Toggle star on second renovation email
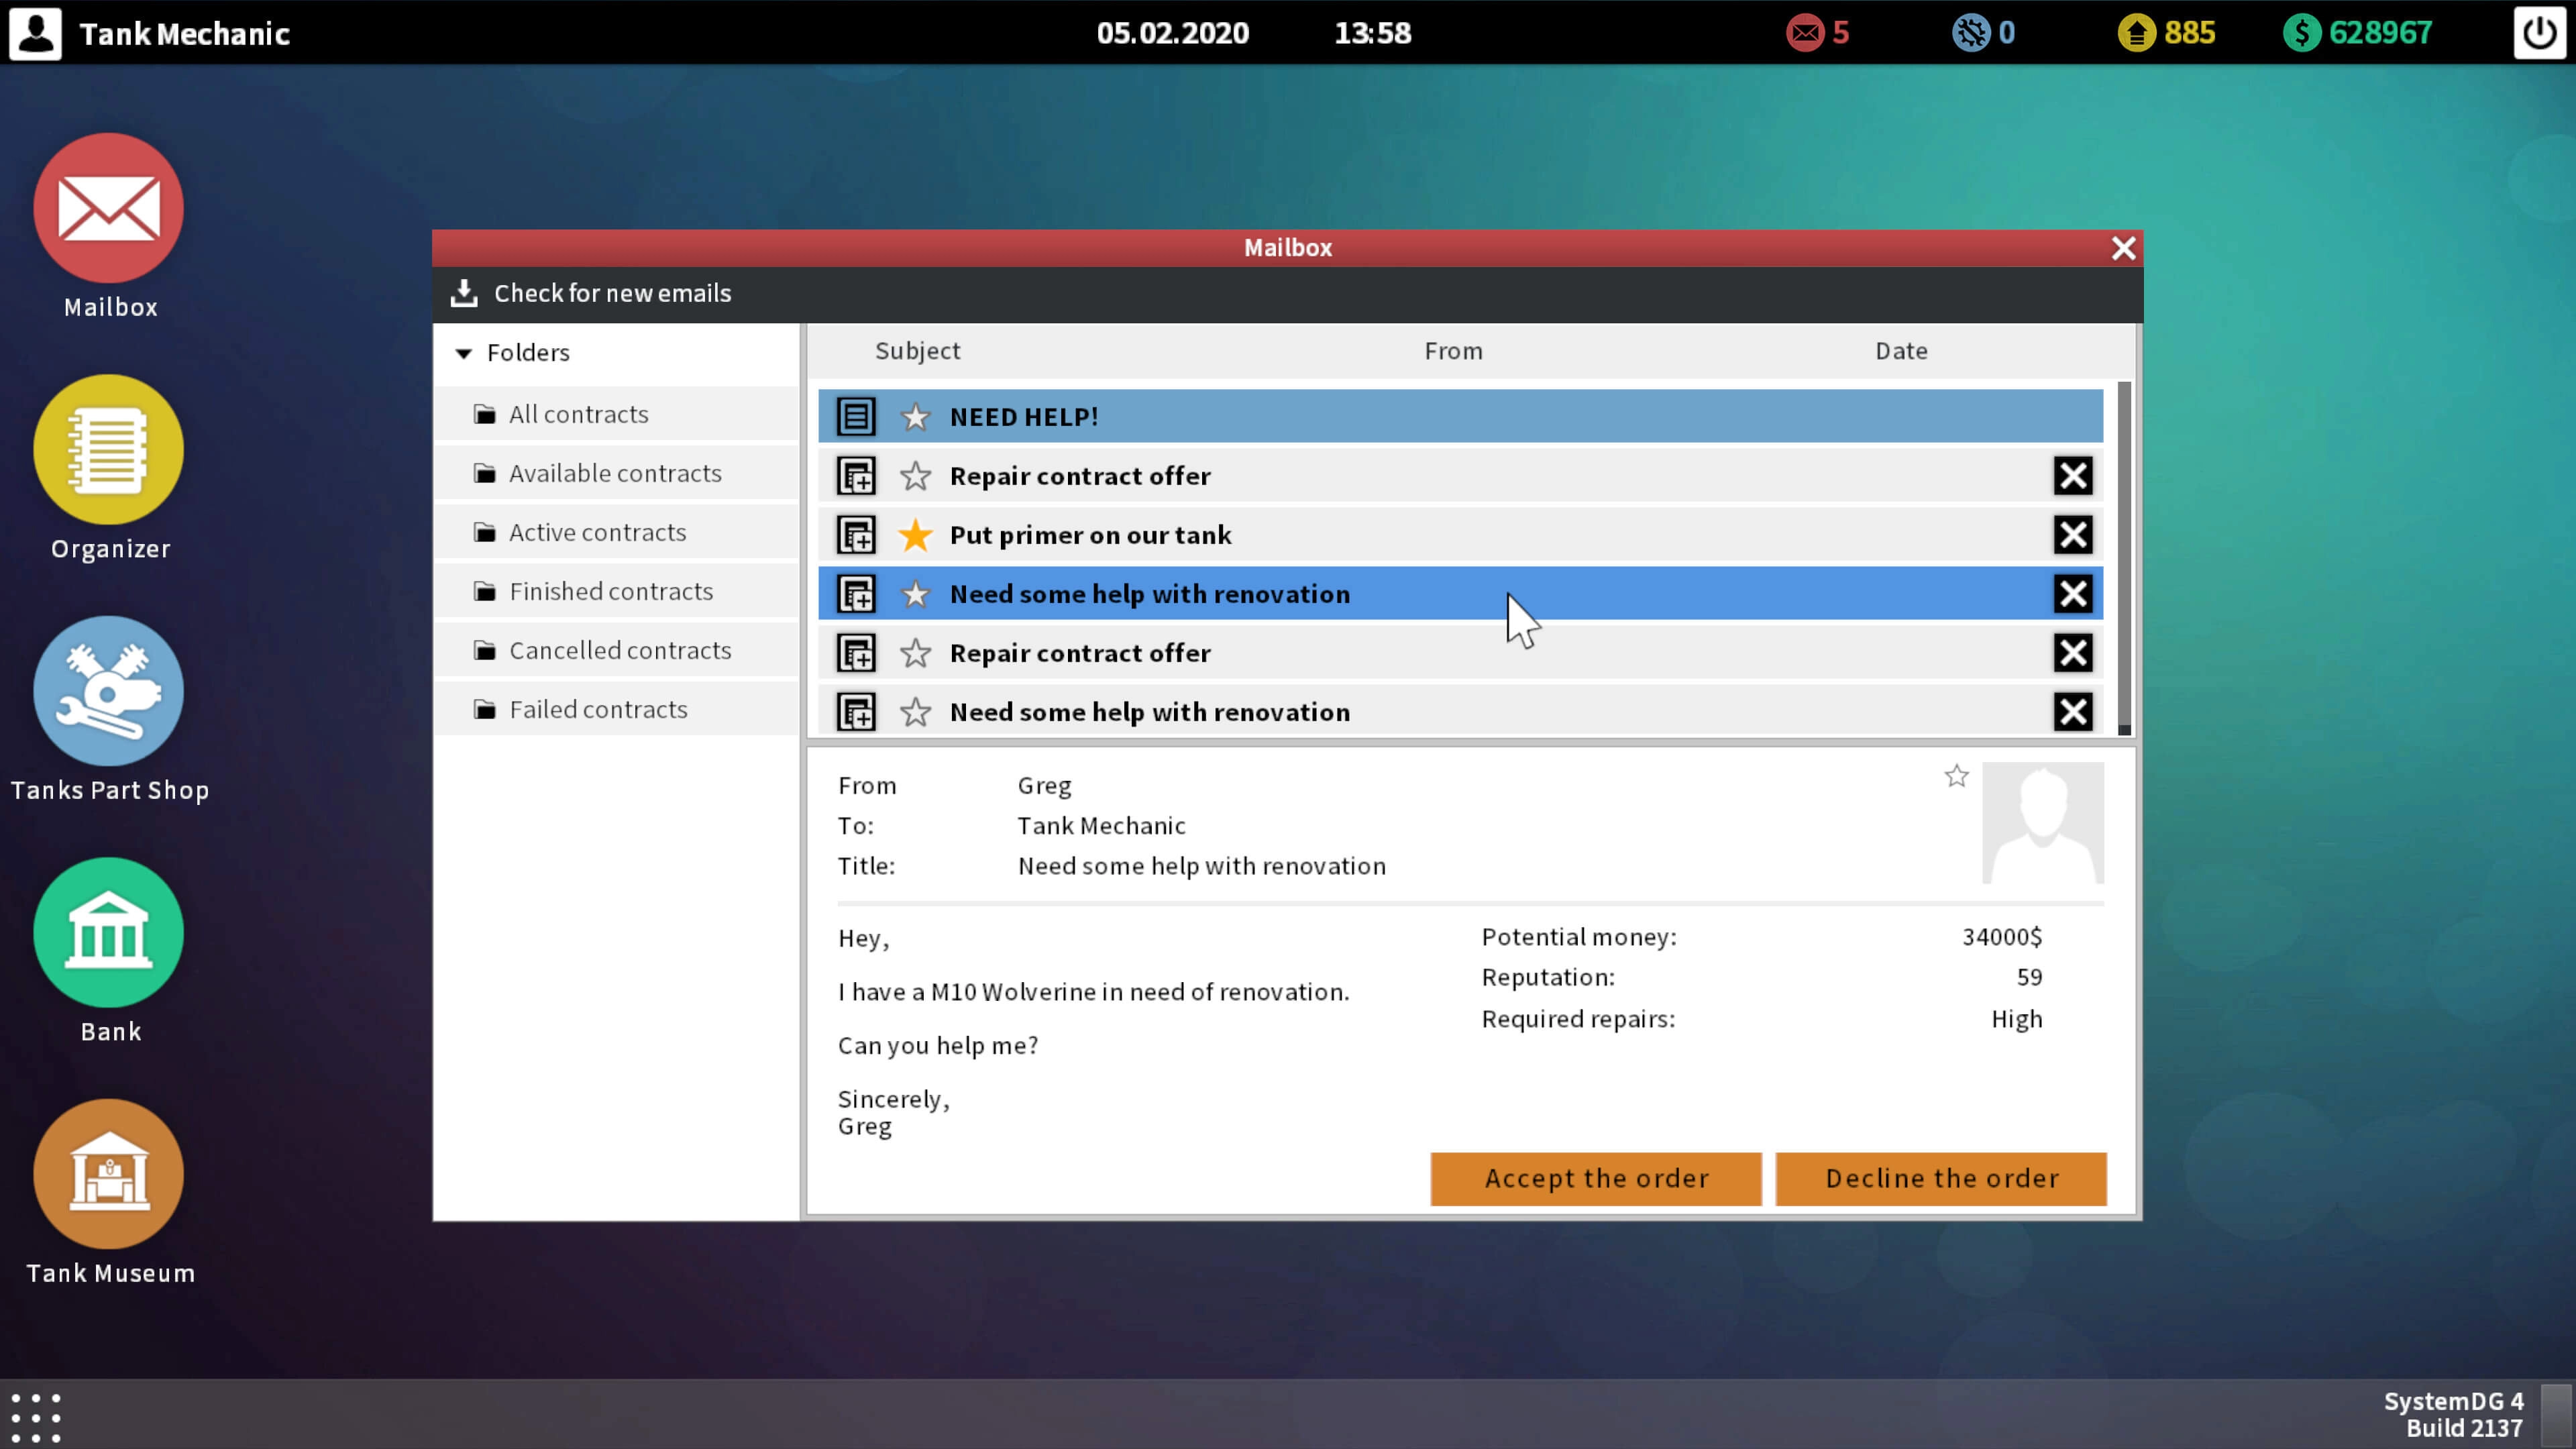The image size is (2576, 1449). coord(915,711)
